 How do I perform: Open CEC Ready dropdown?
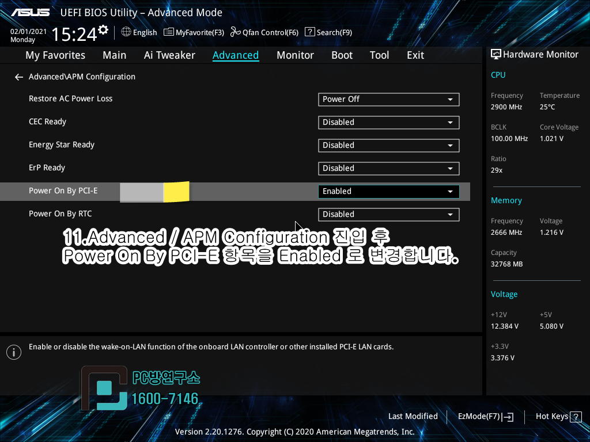coord(389,123)
